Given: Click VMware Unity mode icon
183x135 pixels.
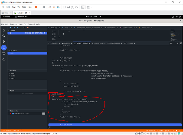Looking at the screenshot, I should pos(77,7).
